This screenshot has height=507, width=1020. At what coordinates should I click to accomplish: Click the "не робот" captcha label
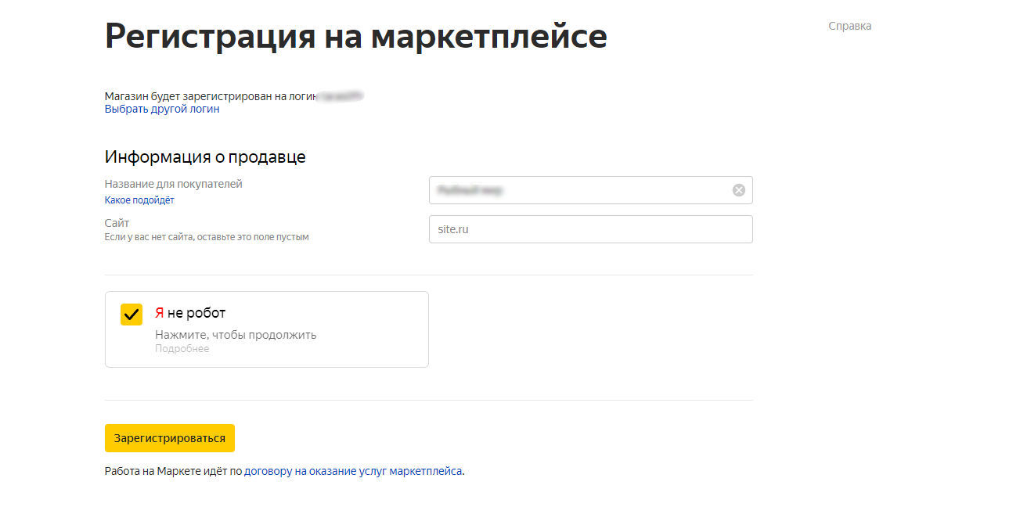pyautogui.click(x=196, y=313)
